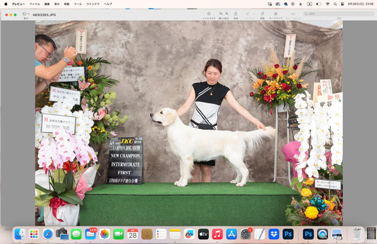Open Contacts from the Dock
This screenshot has height=244, width=377.
[x=147, y=234]
